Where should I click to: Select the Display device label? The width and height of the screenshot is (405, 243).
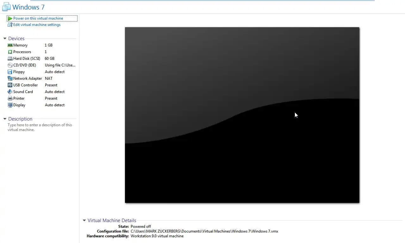(19, 105)
